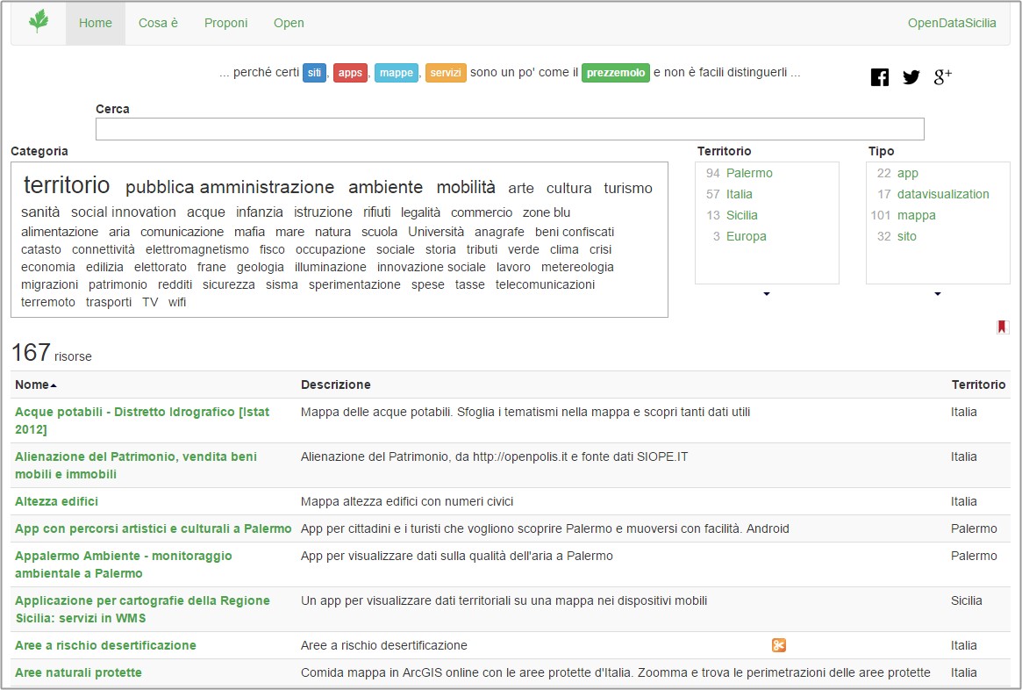Image resolution: width=1022 pixels, height=690 pixels.
Task: Open the Cosa è menu item
Action: 158,23
